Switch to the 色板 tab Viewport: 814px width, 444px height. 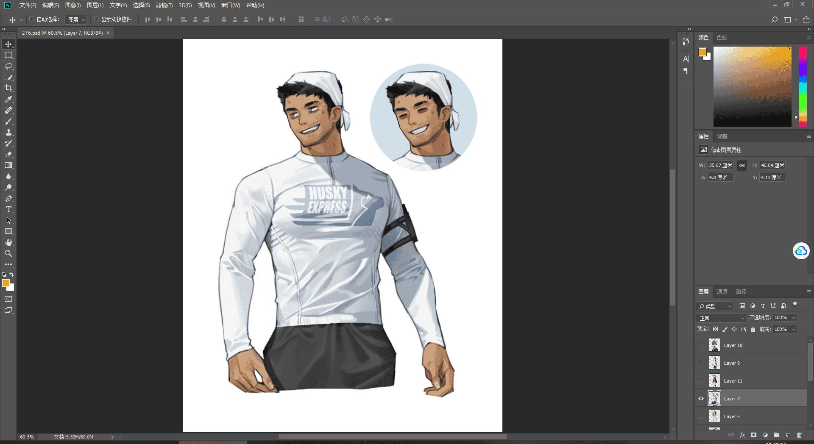click(722, 37)
